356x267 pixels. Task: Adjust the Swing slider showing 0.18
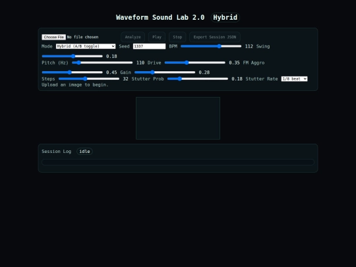point(73,56)
